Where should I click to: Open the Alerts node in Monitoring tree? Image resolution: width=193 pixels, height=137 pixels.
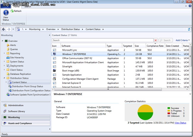pos(13,45)
